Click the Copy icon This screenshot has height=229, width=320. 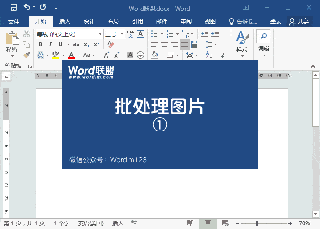pos(27,44)
